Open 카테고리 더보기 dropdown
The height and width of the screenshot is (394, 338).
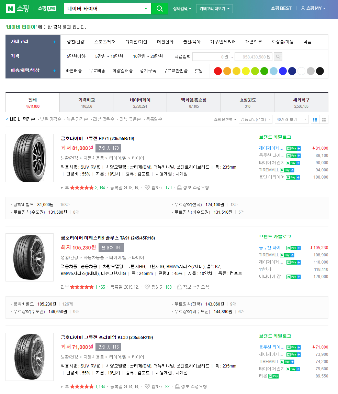point(214,9)
